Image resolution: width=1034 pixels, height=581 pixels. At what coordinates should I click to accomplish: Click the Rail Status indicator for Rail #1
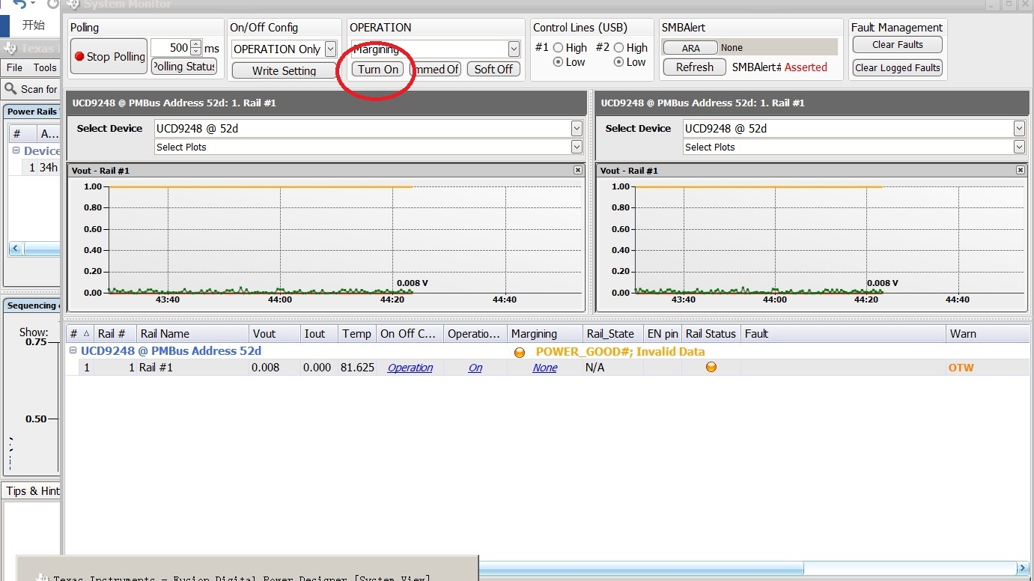(711, 367)
